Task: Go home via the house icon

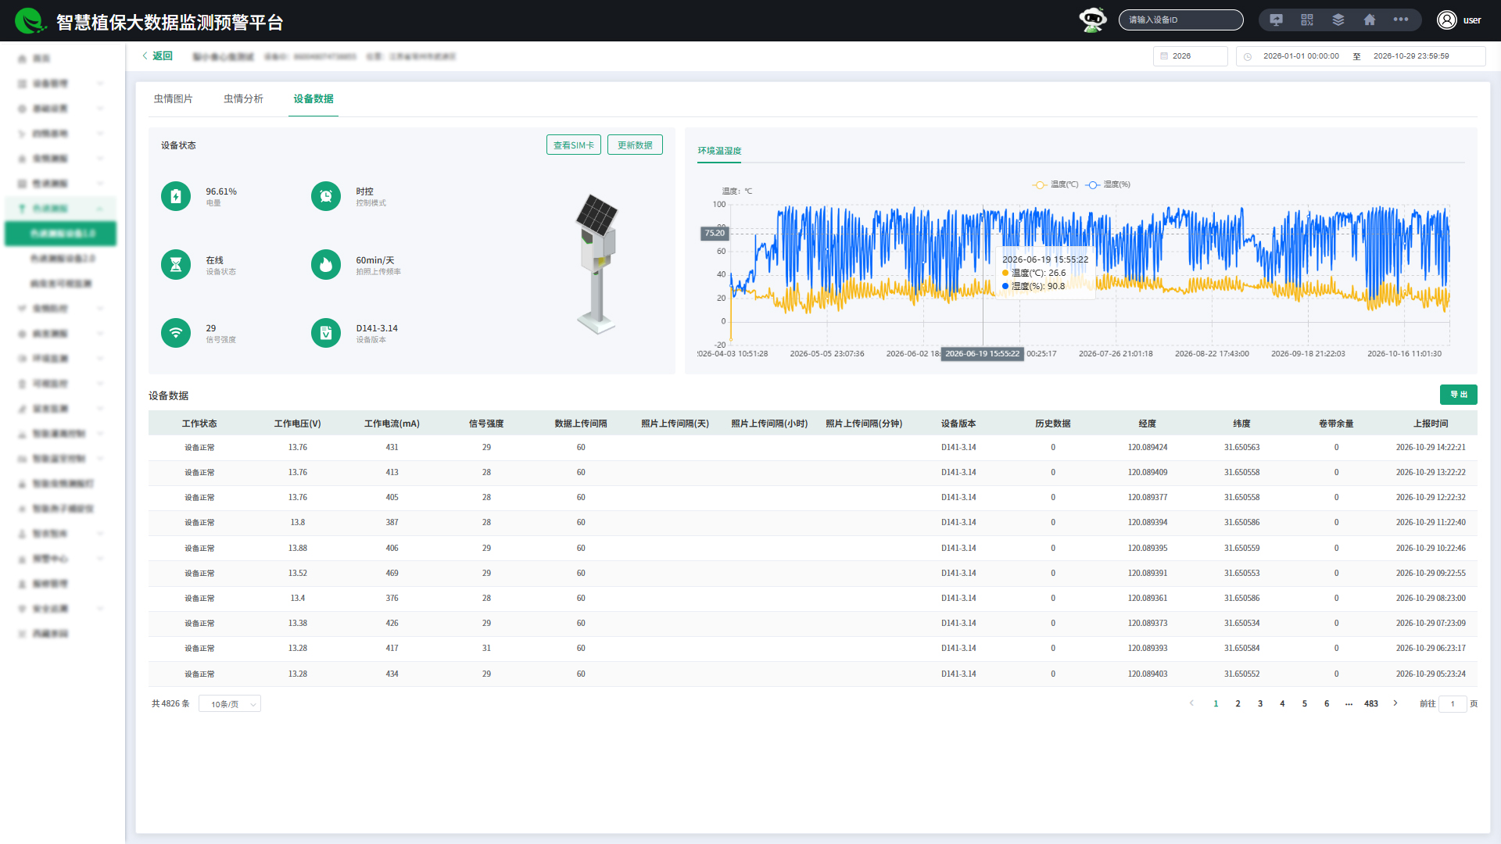Action: click(x=1370, y=20)
